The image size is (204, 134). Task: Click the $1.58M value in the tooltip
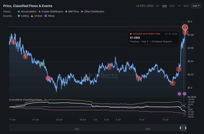[x=135, y=38]
